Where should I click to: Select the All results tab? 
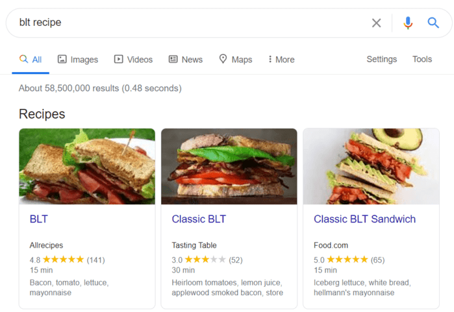31,60
